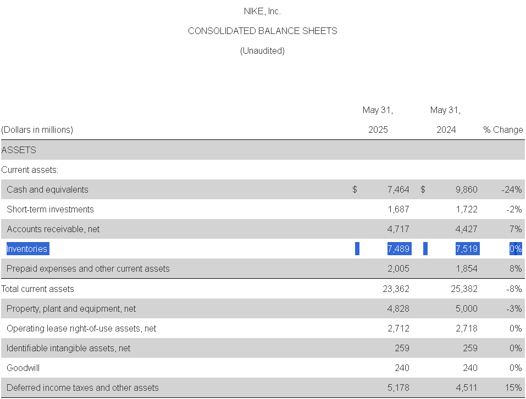This screenshot has height=399, width=526.
Task: Click the 2,005 prepaid expenses value
Action: pos(398,269)
